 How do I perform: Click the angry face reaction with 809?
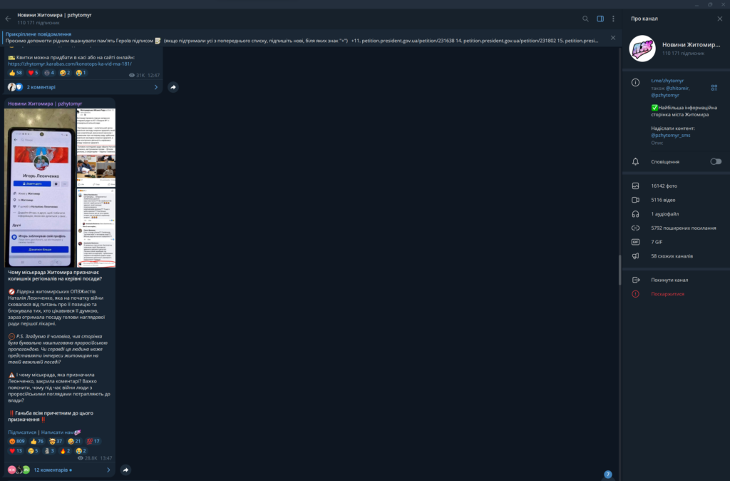coord(16,441)
